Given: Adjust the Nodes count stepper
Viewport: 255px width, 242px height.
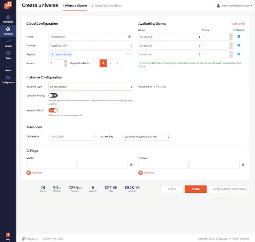Looking at the screenshot, I should (66, 63).
